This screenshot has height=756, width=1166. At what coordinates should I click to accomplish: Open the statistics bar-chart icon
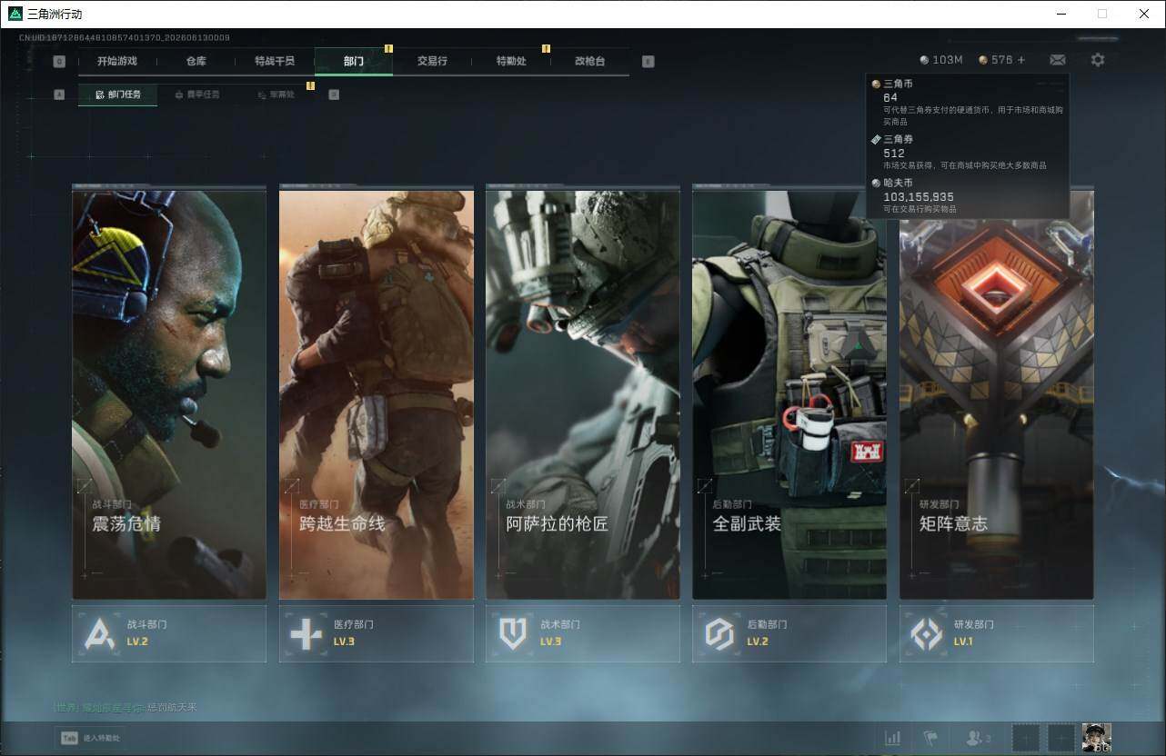pos(893,738)
